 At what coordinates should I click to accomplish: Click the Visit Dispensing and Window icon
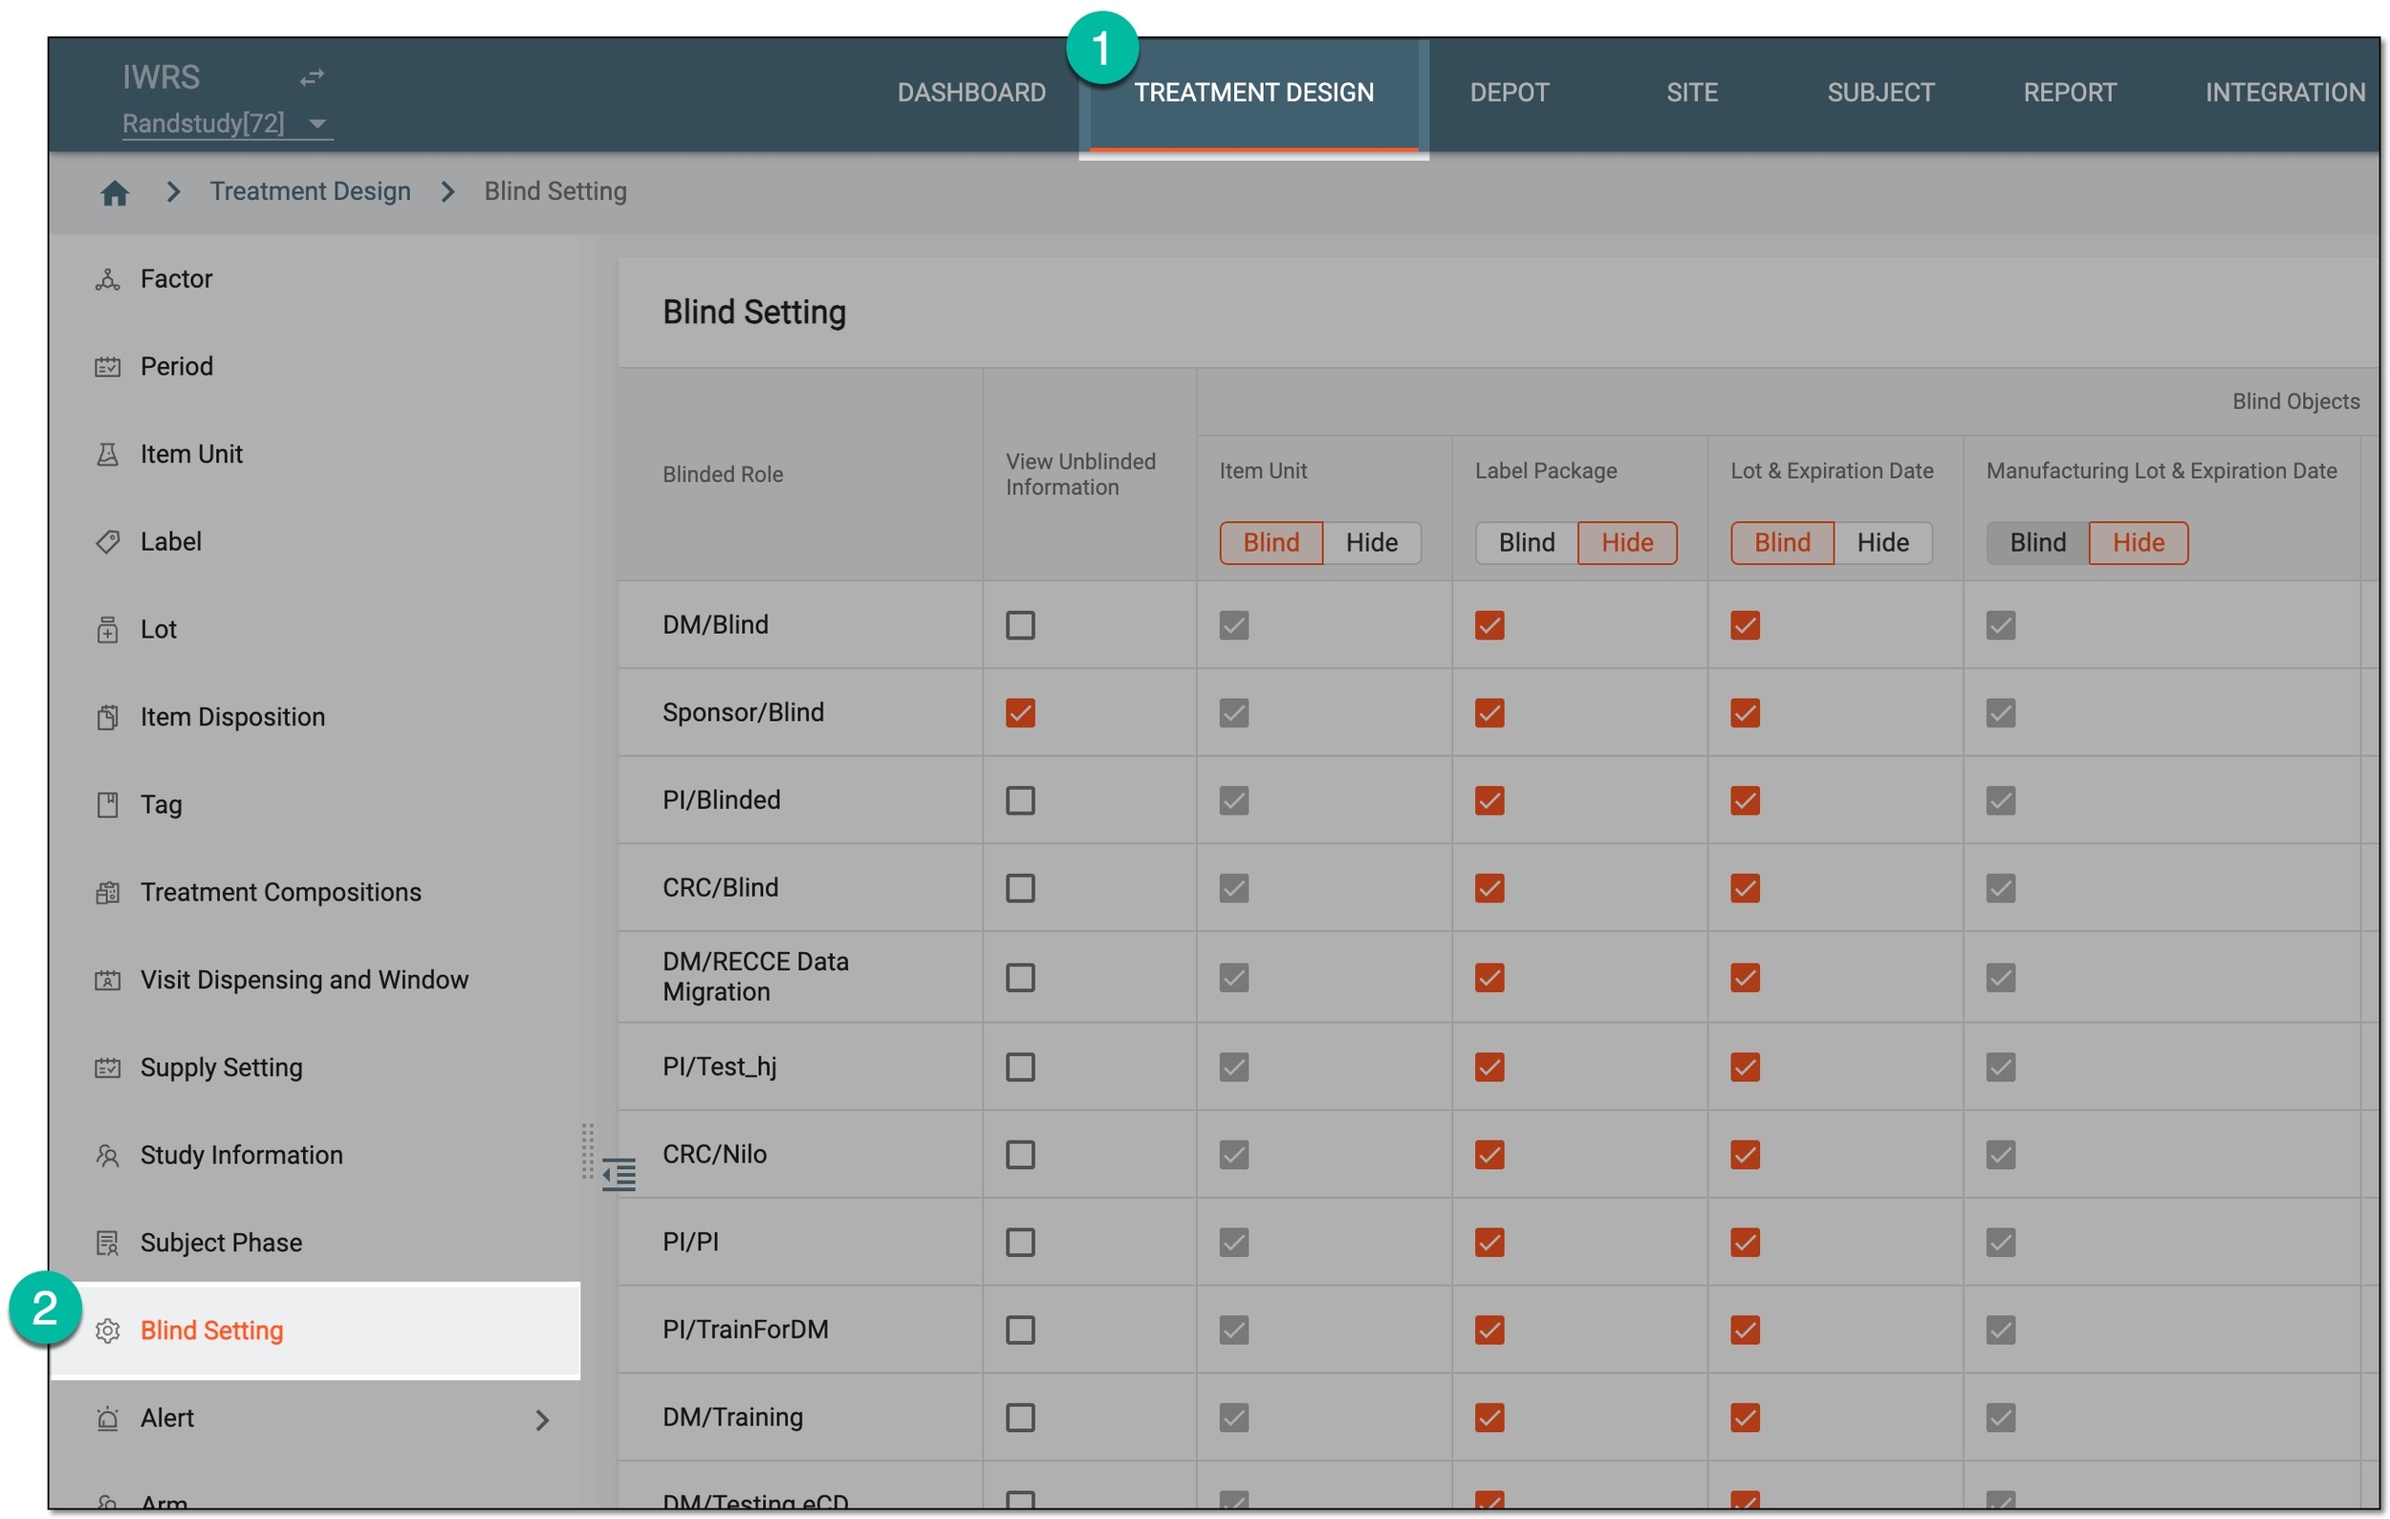pos(107,980)
